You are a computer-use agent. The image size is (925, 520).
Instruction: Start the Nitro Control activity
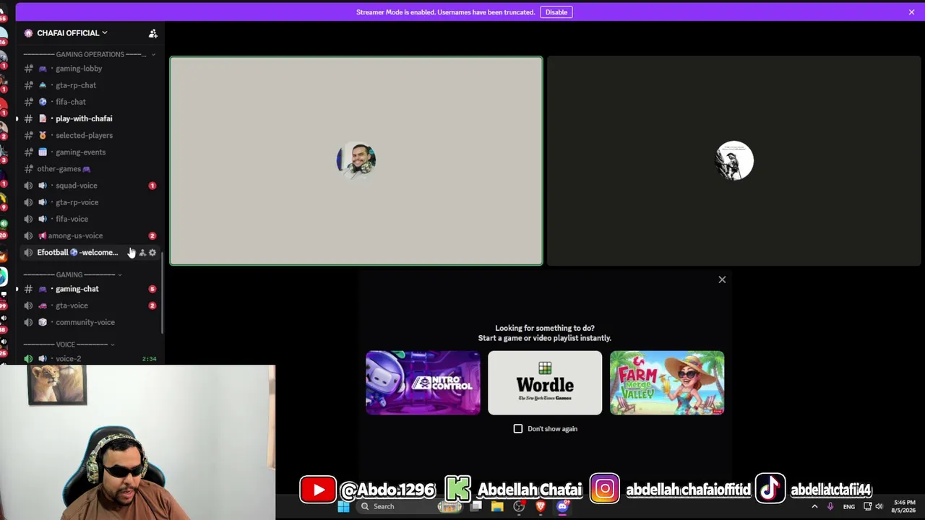coord(423,383)
